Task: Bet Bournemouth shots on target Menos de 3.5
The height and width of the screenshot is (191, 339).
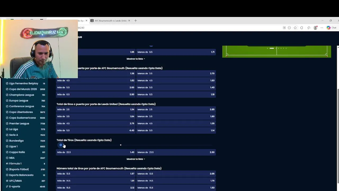Action: [176, 73]
